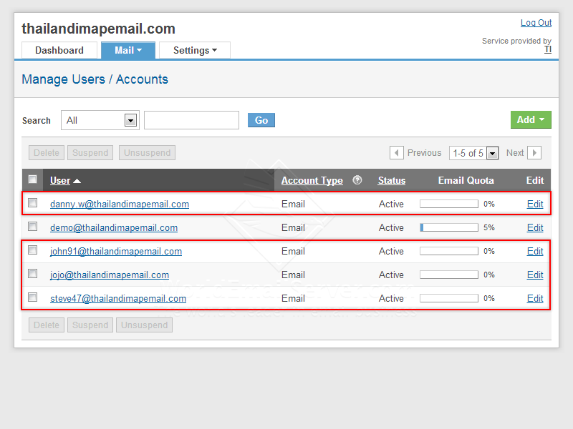Screen dimensions: 573x429
Task: Toggle the select-all checkbox in table header
Action: [x=32, y=179]
